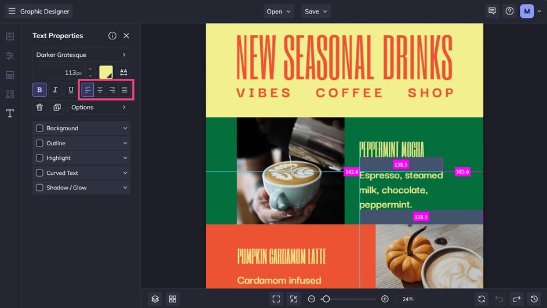Select the Text tool in sidebar
The image size is (547, 308).
pos(10,113)
